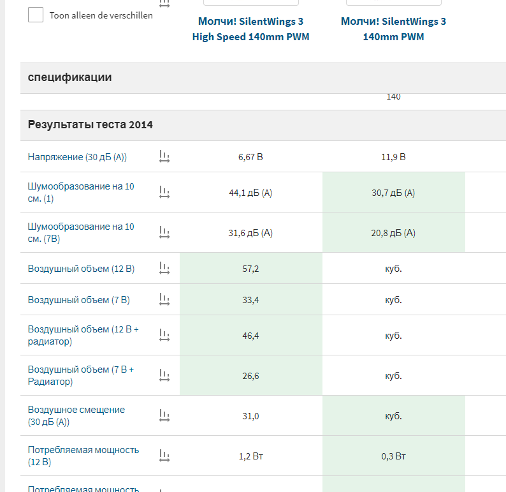Click chart icon for Напряжение (30 дБ (А))
This screenshot has width=506, height=492.
[164, 157]
